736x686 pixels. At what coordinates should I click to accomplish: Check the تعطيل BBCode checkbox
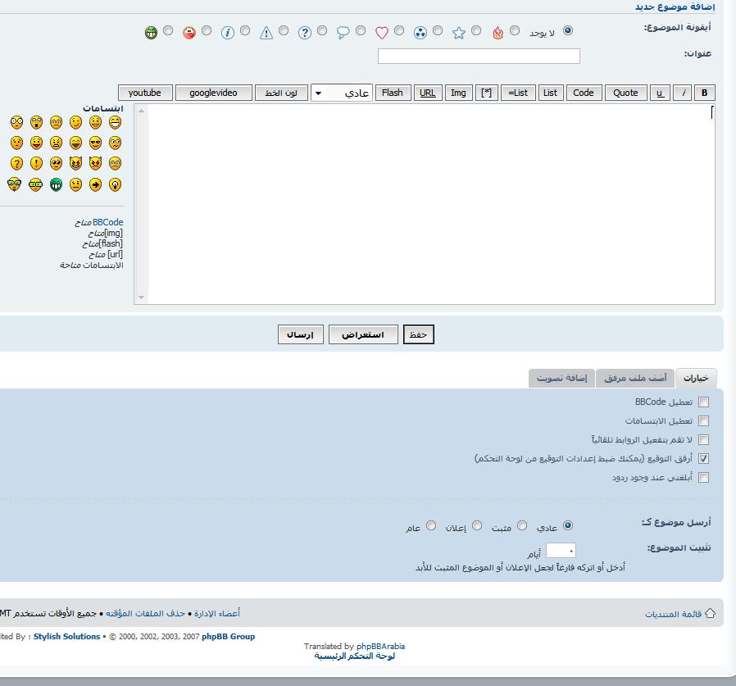pyautogui.click(x=703, y=402)
